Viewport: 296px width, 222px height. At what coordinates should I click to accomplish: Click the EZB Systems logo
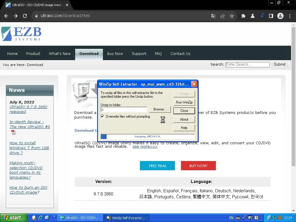coord(21,34)
